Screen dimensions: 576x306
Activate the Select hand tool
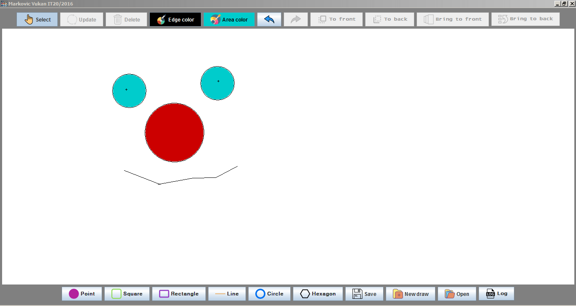click(x=37, y=19)
